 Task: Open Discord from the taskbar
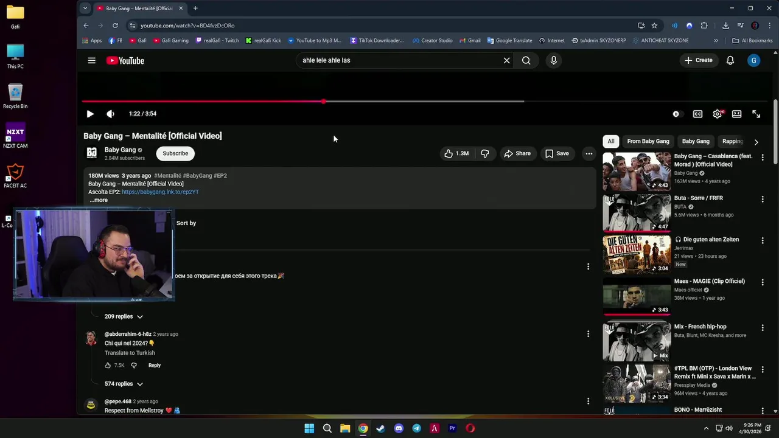click(x=399, y=428)
